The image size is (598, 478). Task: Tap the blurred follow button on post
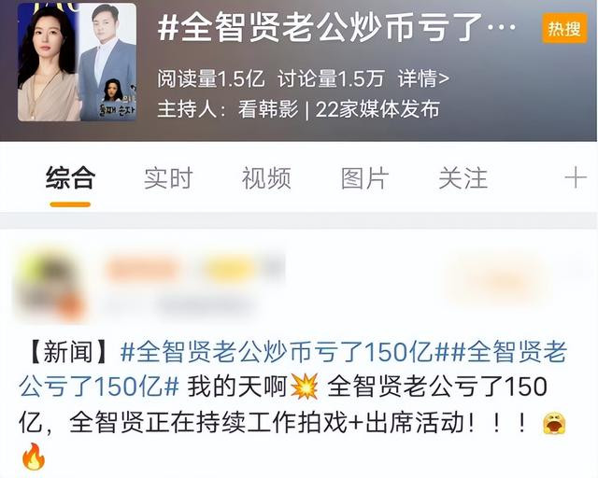[x=497, y=280]
